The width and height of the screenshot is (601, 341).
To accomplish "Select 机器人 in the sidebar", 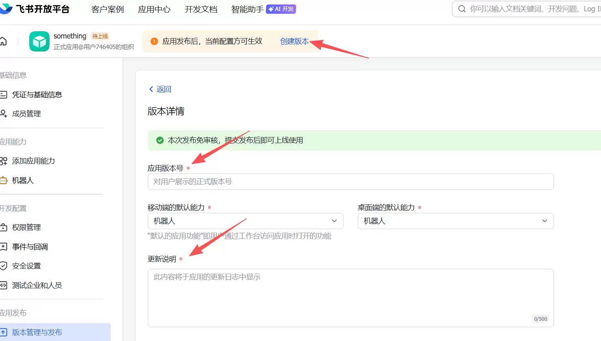I will pyautogui.click(x=23, y=180).
